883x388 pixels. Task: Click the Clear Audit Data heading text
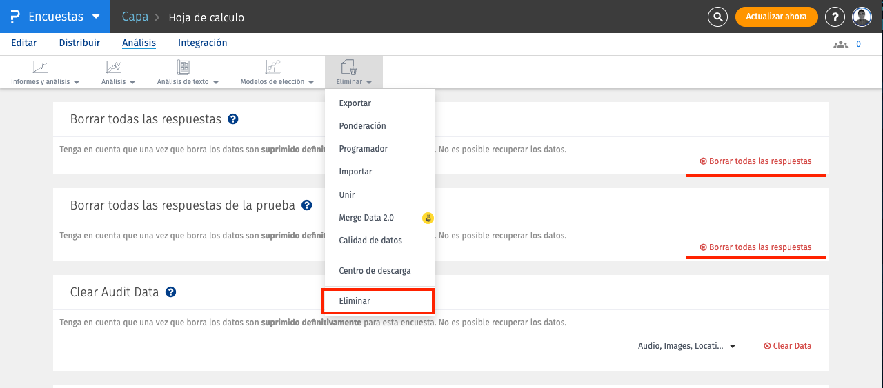click(115, 292)
